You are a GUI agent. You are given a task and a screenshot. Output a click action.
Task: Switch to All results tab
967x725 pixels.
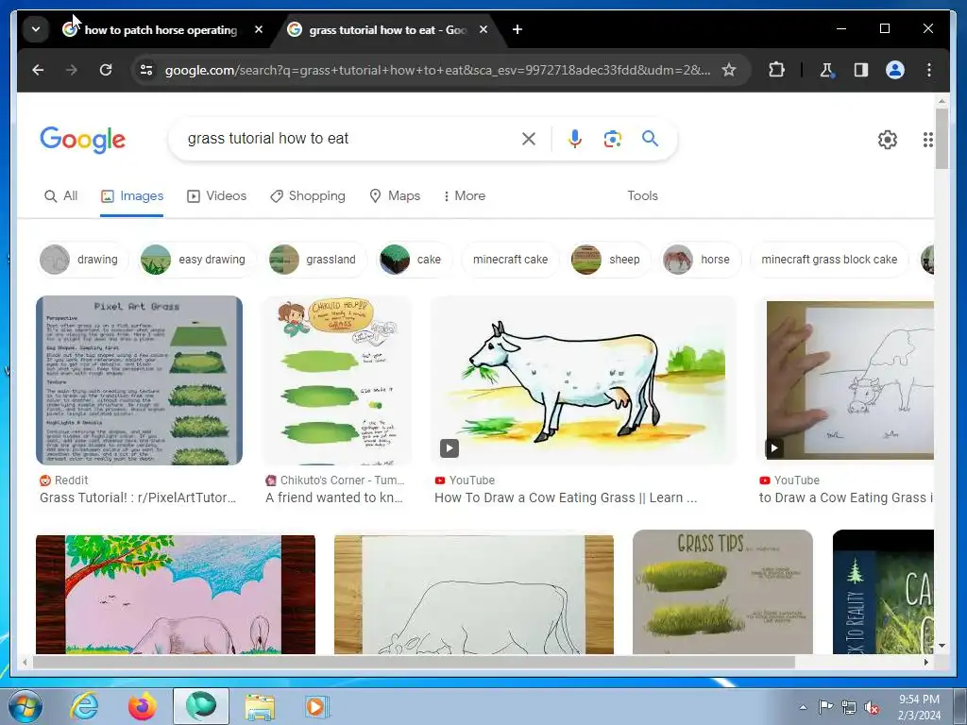pos(61,195)
